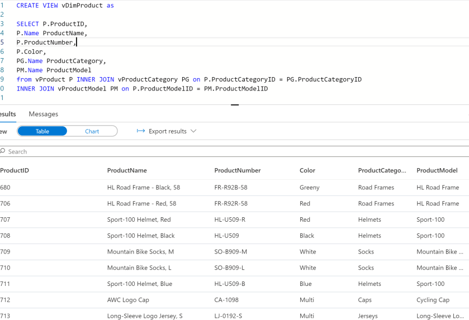Select product number HL-U509-B

230,284
